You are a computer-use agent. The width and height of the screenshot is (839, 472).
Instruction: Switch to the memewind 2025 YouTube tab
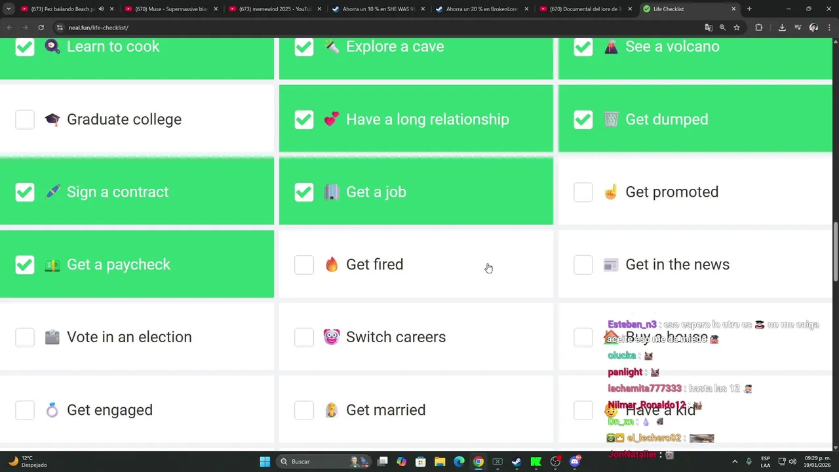[x=274, y=9]
